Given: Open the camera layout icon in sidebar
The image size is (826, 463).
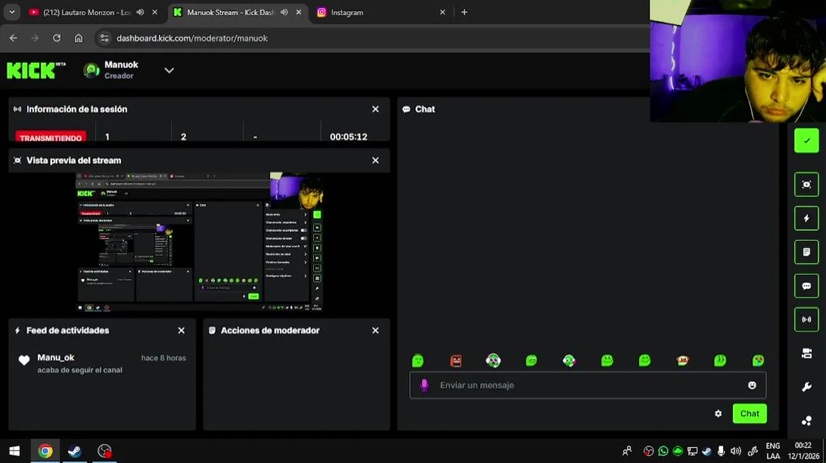Looking at the screenshot, I should [x=806, y=353].
